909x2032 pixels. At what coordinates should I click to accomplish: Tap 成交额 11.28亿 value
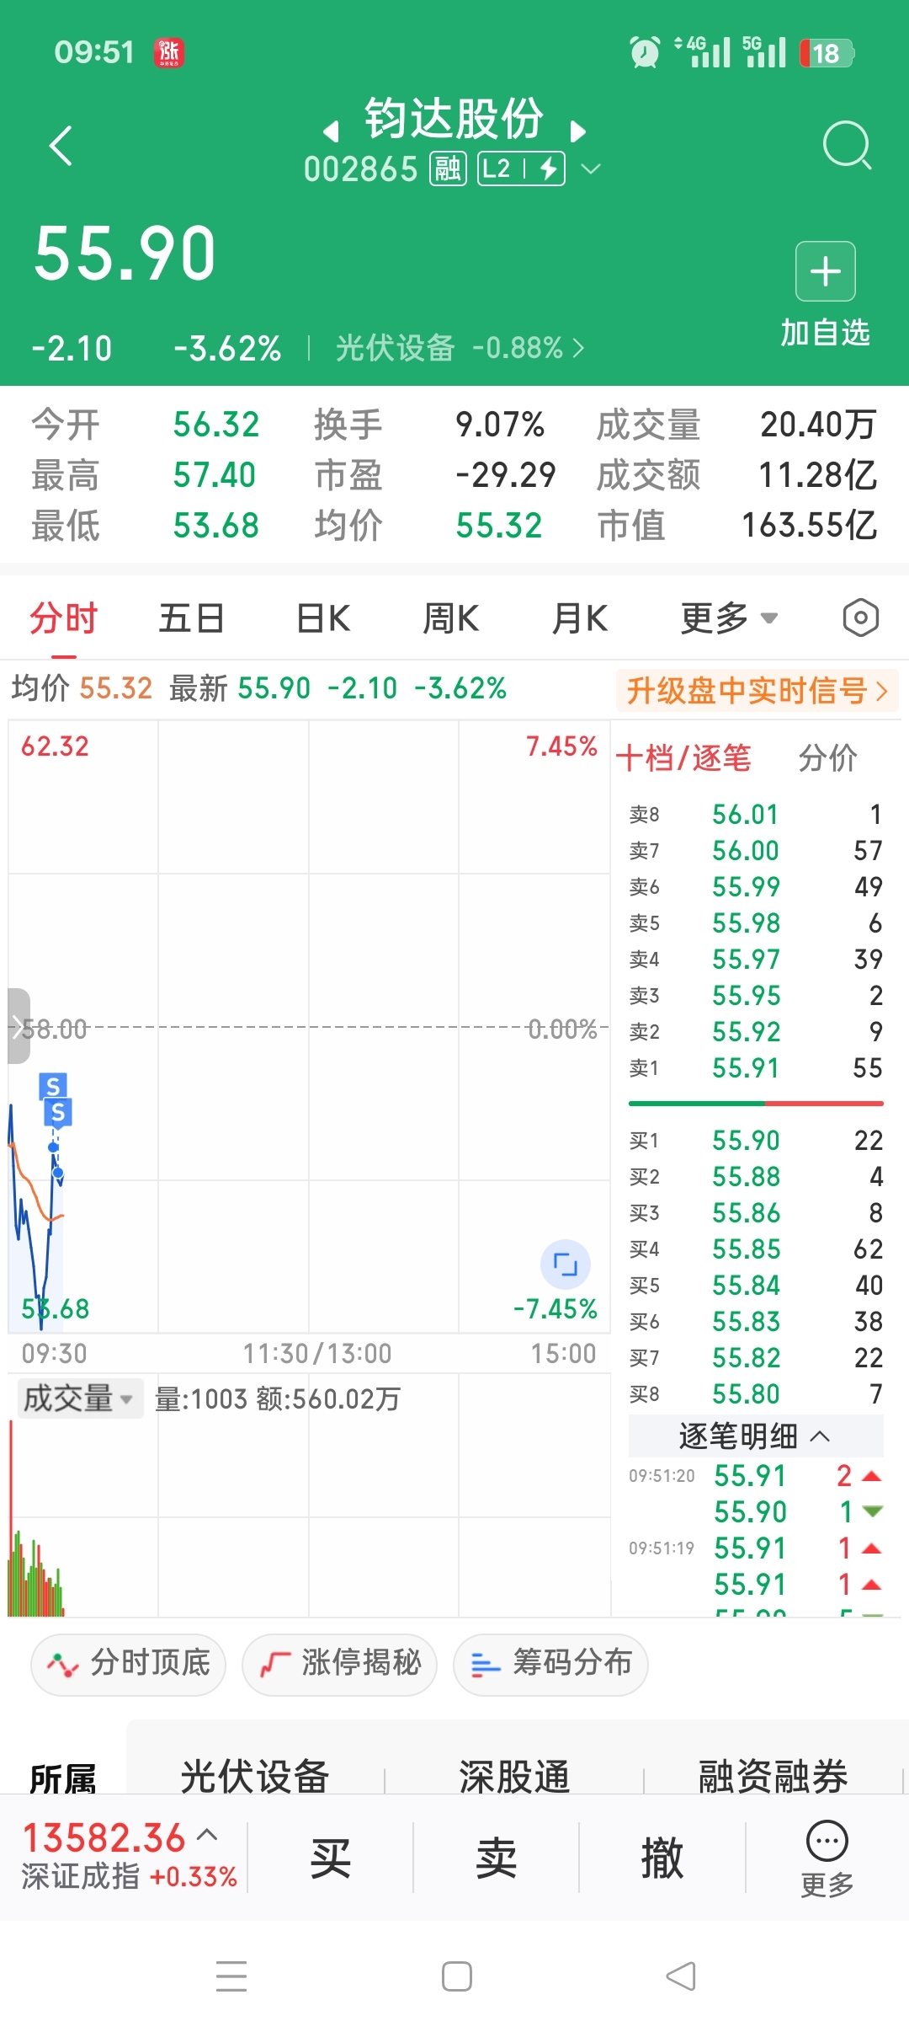coord(818,475)
